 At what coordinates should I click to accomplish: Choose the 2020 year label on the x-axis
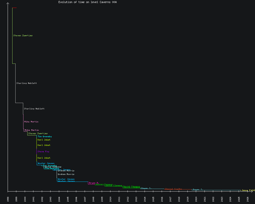click(x=196, y=199)
